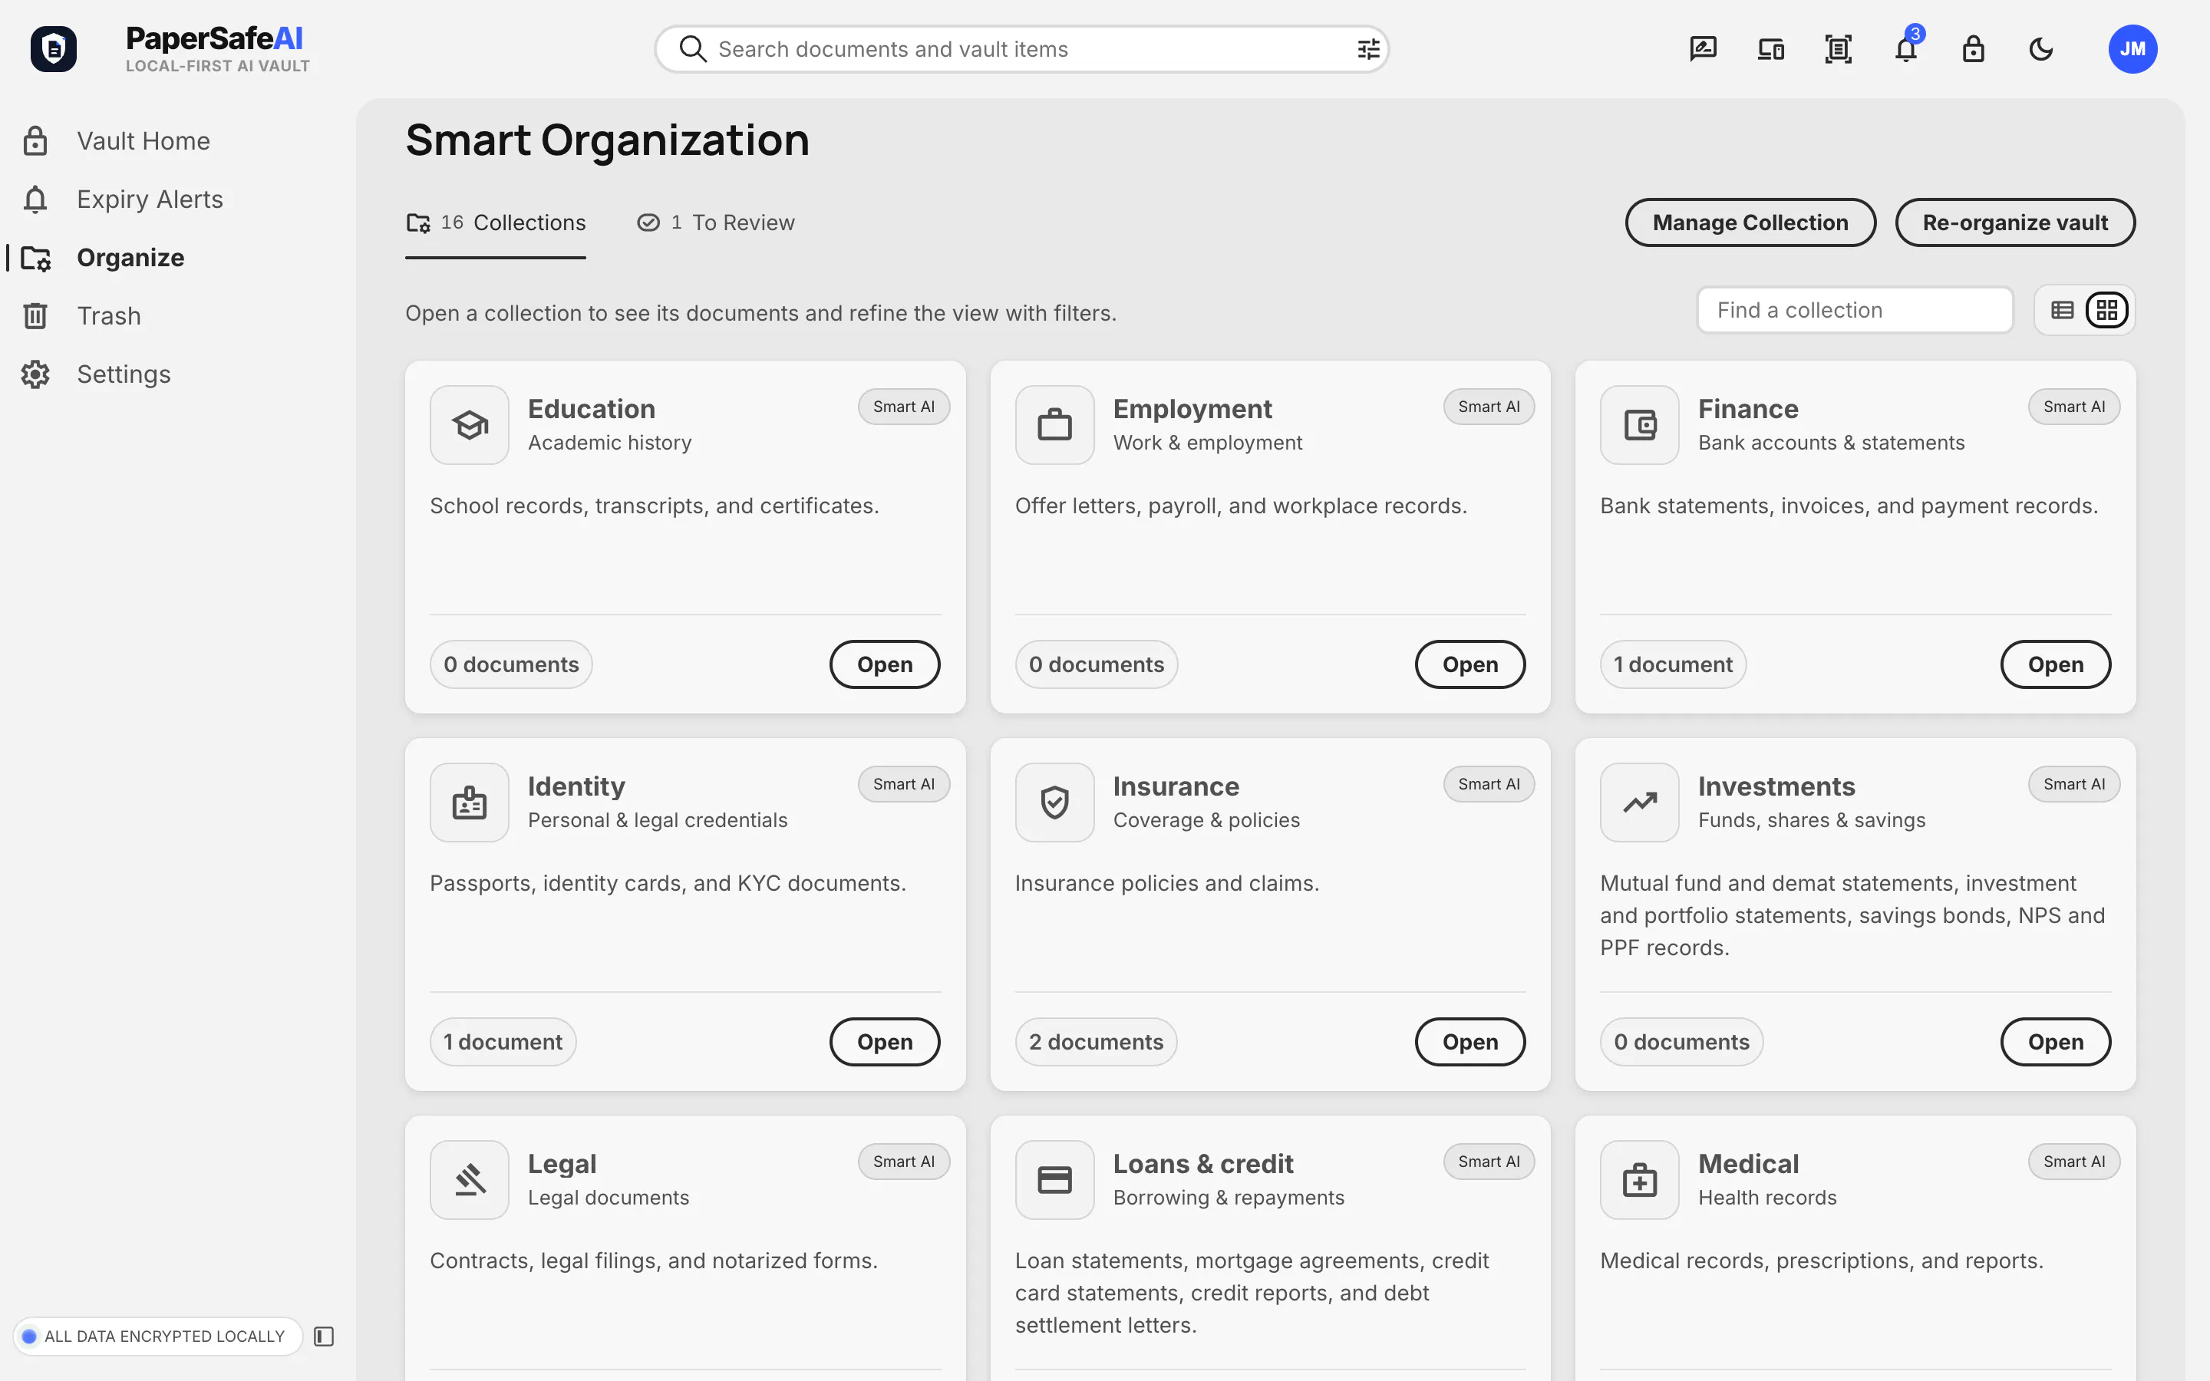
Task: Click the Finance wallet icon
Action: click(1640, 425)
